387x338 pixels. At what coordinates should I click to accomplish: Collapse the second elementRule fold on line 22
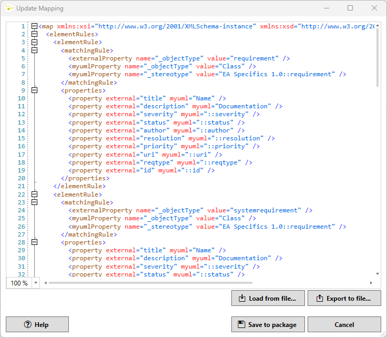(35, 194)
